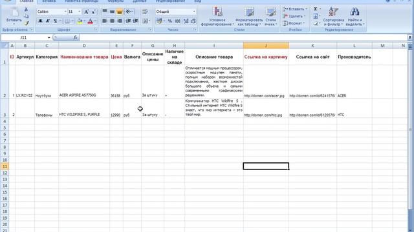This screenshot has width=414, height=232.
Task: Toggle top vertical alignment
Action: point(105,12)
